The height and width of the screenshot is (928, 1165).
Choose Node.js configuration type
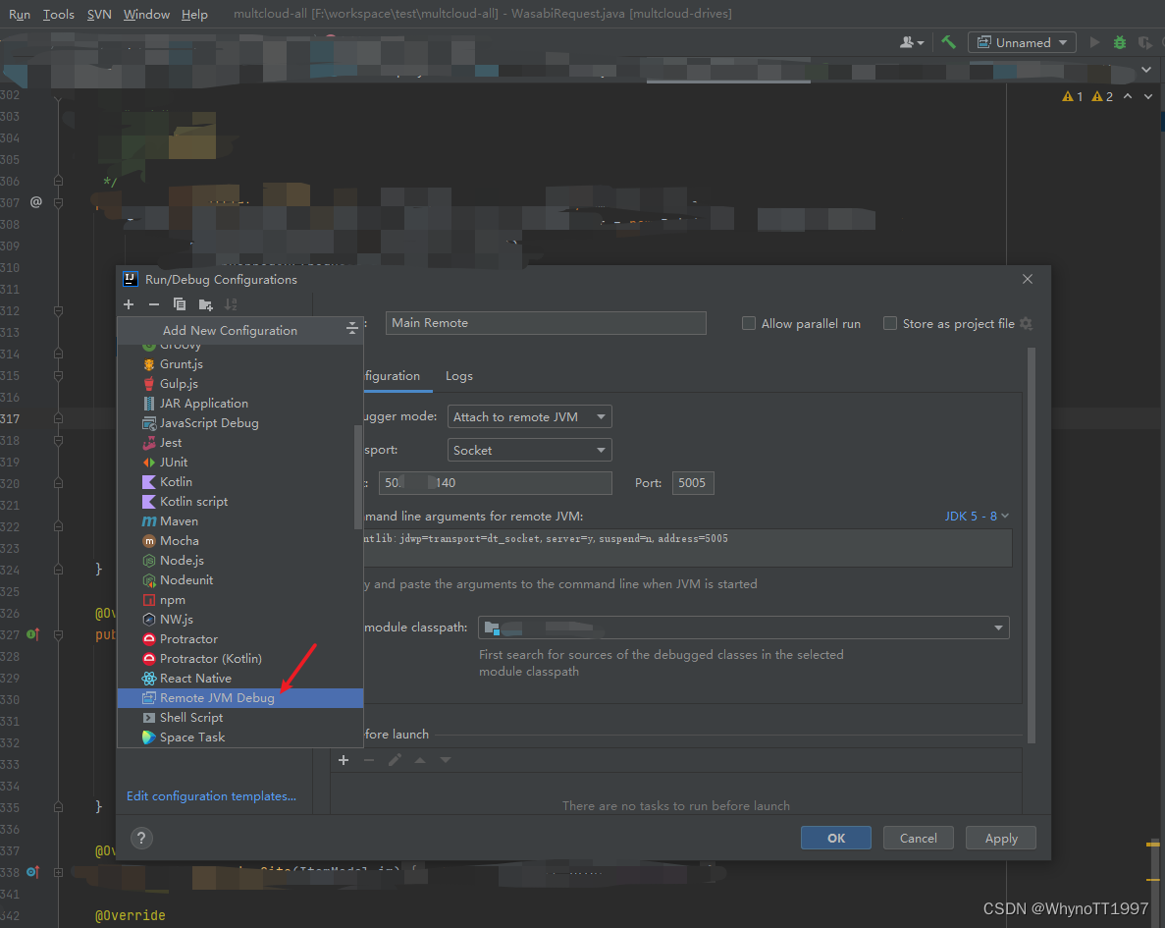(x=240, y=561)
